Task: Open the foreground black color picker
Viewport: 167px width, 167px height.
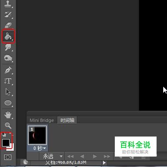Action: click(x=5, y=143)
